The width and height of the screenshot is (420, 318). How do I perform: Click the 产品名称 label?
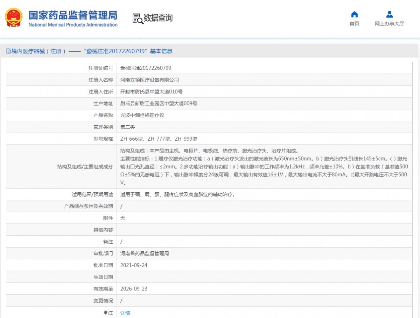pos(103,116)
